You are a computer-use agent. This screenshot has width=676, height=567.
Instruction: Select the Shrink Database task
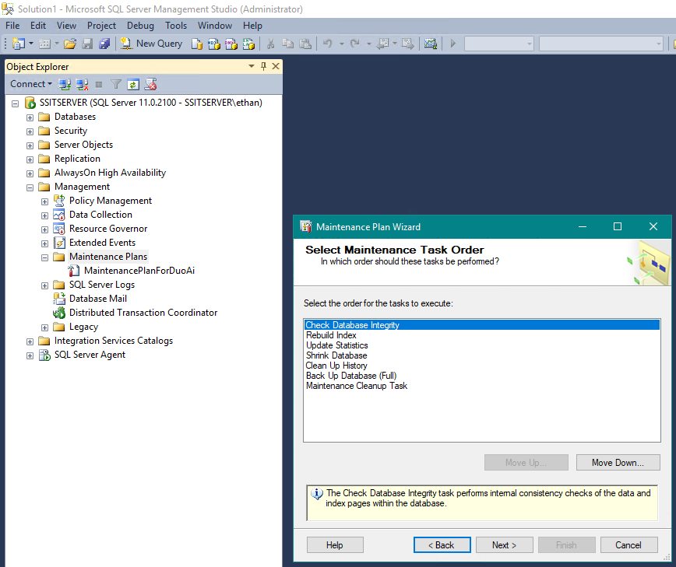[x=336, y=355]
